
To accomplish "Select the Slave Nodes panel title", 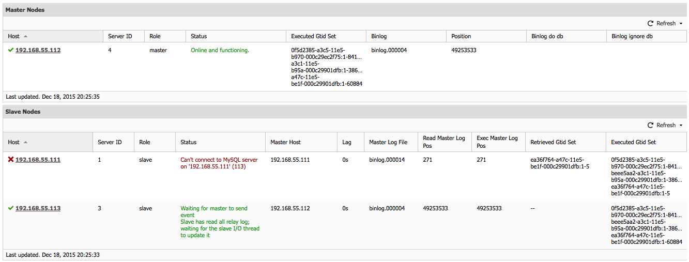I will point(23,112).
